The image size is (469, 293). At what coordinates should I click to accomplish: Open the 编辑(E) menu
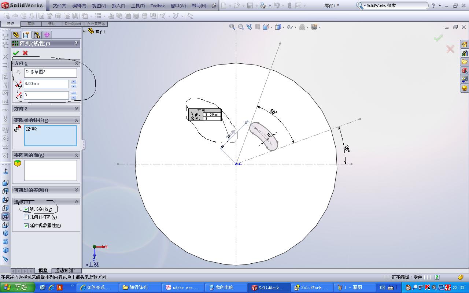point(79,6)
